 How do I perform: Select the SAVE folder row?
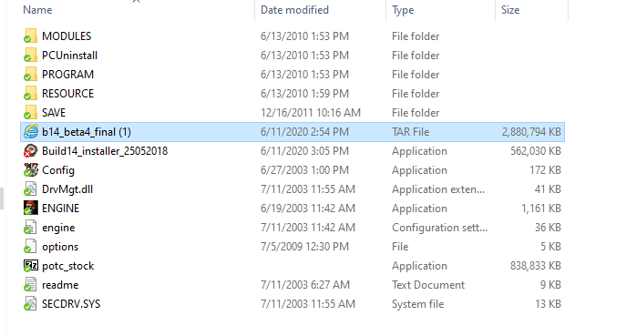(292, 113)
